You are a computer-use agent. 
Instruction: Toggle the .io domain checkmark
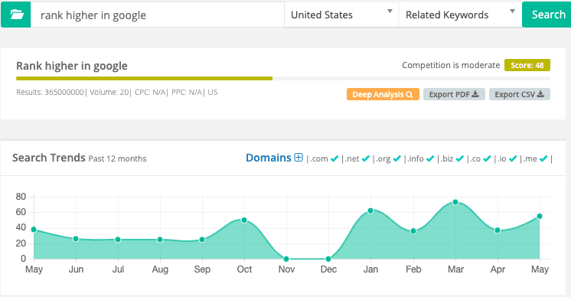pos(513,158)
